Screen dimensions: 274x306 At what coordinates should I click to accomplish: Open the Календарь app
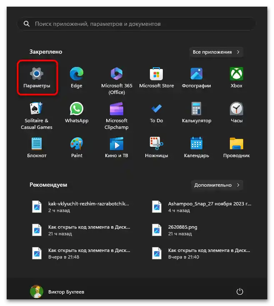[x=197, y=147]
